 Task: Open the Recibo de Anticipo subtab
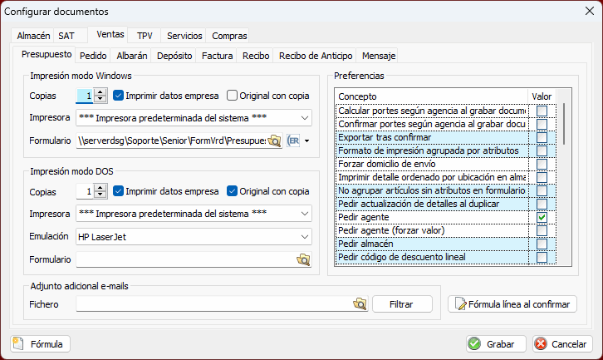[316, 56]
